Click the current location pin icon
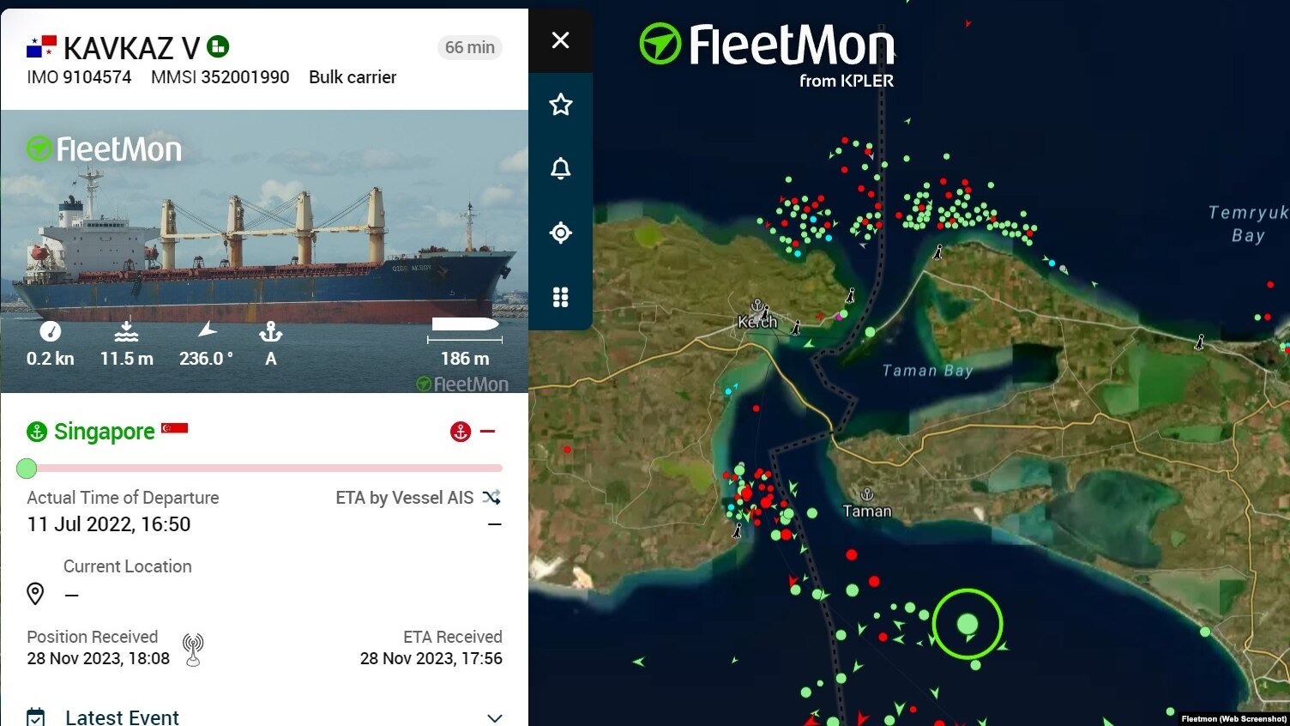The height and width of the screenshot is (726, 1290). [x=35, y=594]
